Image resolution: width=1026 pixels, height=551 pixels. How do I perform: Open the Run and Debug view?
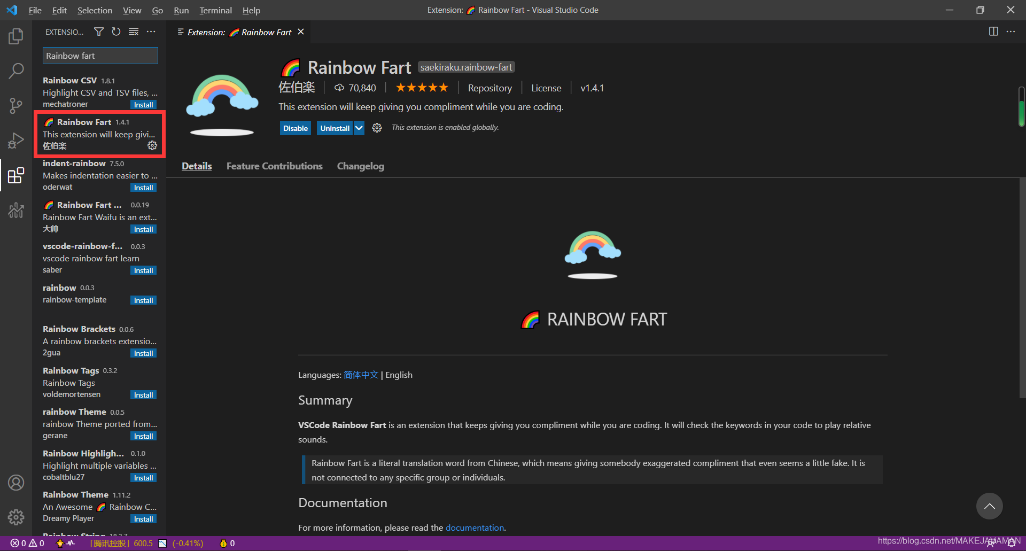tap(16, 141)
